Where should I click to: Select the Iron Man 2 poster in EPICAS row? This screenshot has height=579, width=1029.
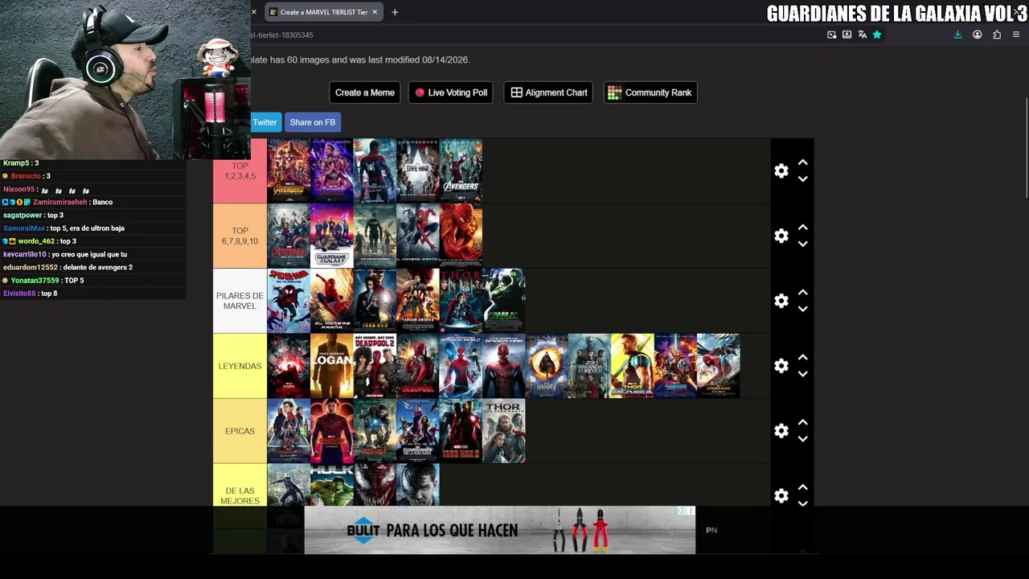[461, 431]
